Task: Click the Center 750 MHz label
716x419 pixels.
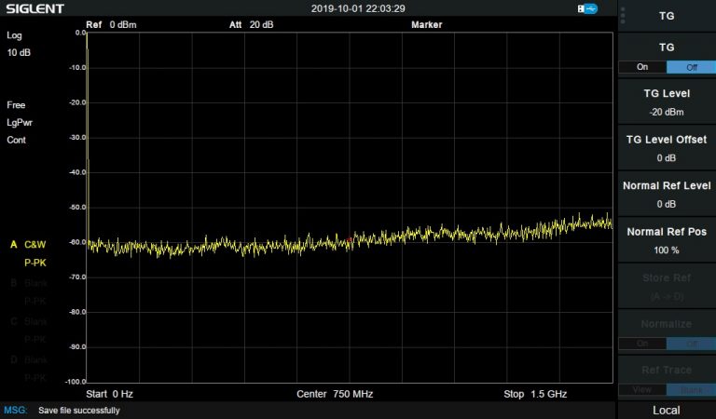Action: [x=335, y=394]
